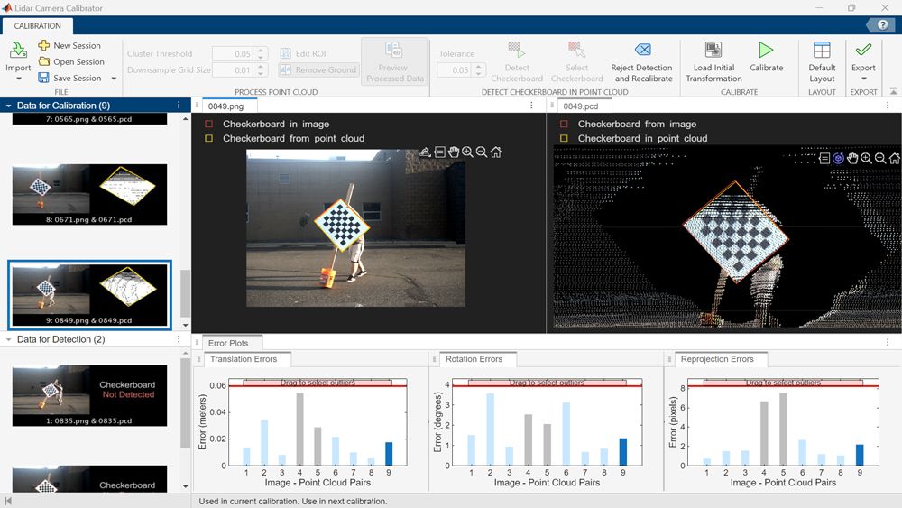The height and width of the screenshot is (508, 902).
Task: Click the New Session icon
Action: (x=44, y=45)
